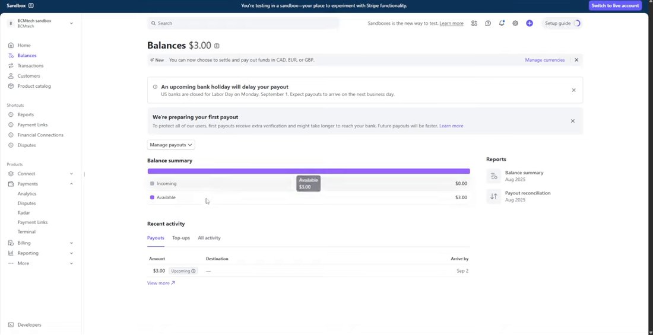The width and height of the screenshot is (653, 335).
Task: Click the Incoming $0.00 amount
Action: click(461, 184)
